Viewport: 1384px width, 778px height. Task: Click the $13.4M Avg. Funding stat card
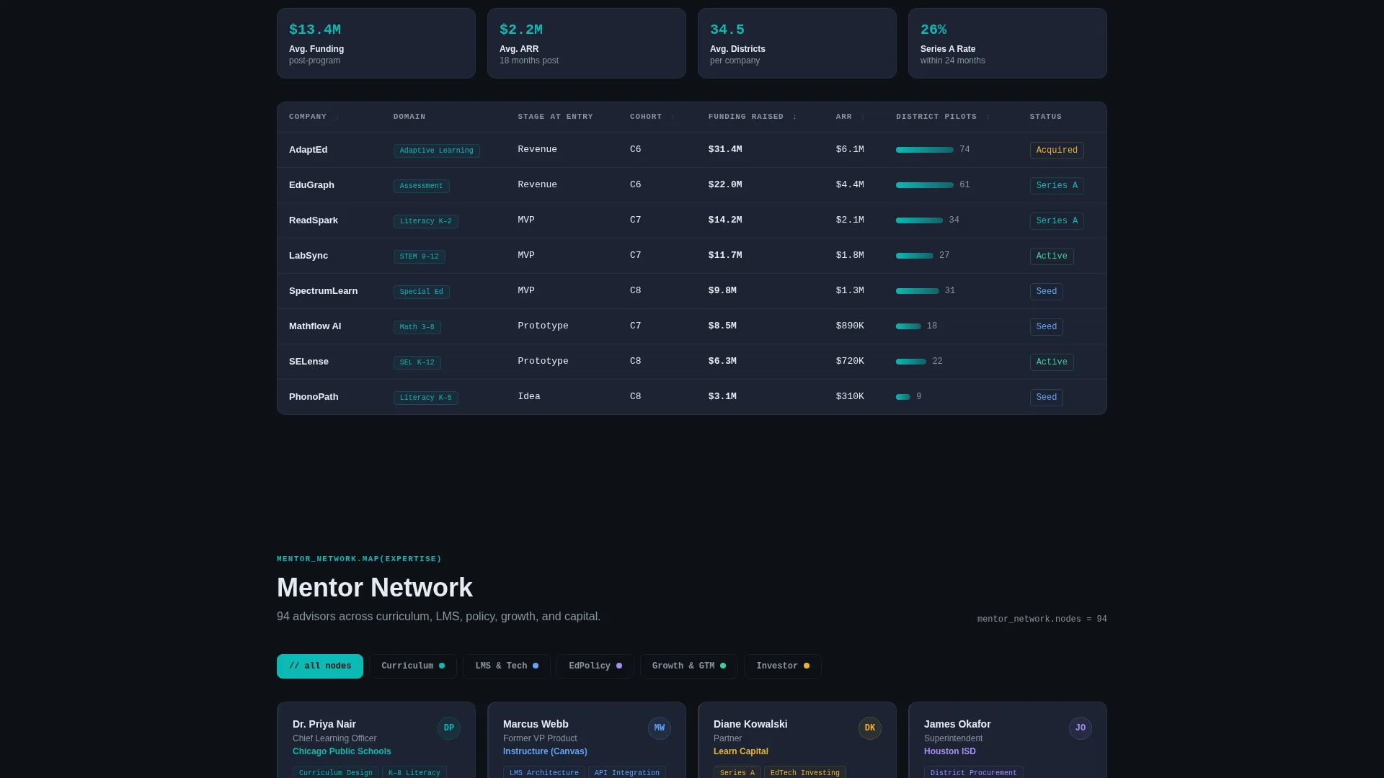click(x=376, y=43)
